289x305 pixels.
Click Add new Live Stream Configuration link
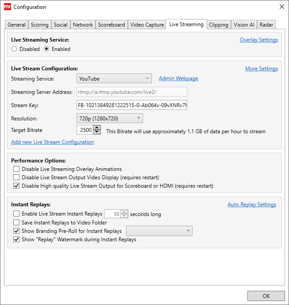pos(52,142)
